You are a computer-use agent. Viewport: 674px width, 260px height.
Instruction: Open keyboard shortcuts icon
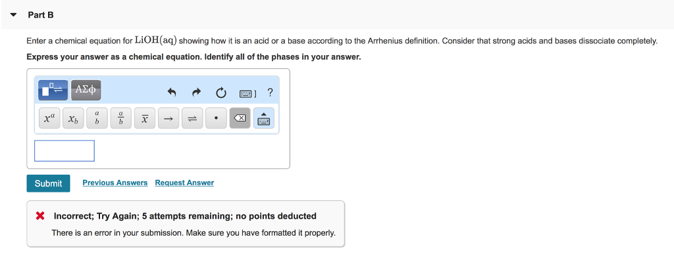click(x=247, y=93)
